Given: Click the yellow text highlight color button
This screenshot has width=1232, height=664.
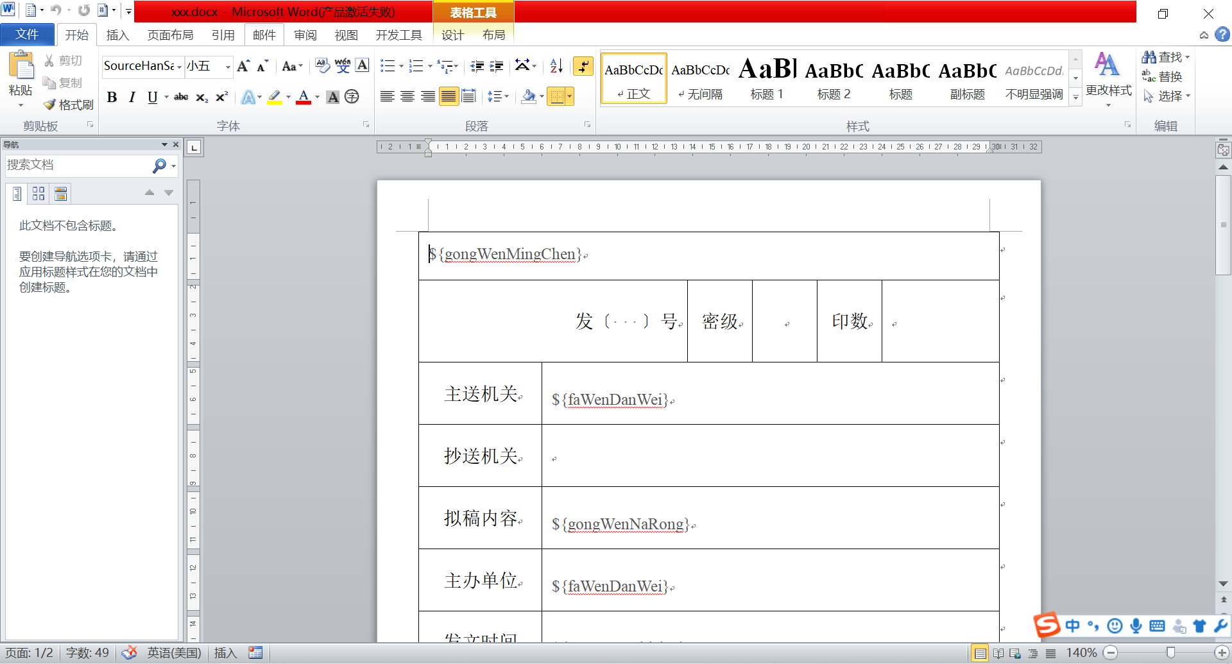Looking at the screenshot, I should pyautogui.click(x=275, y=97).
